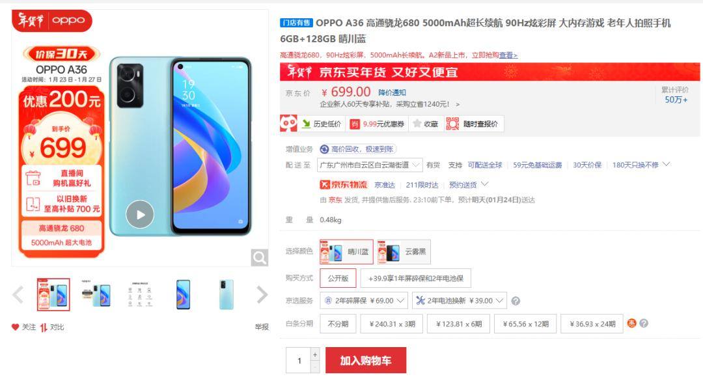Viewport: 703px width, 379px height.
Task: Open 历史低价 price history
Action: [321, 124]
